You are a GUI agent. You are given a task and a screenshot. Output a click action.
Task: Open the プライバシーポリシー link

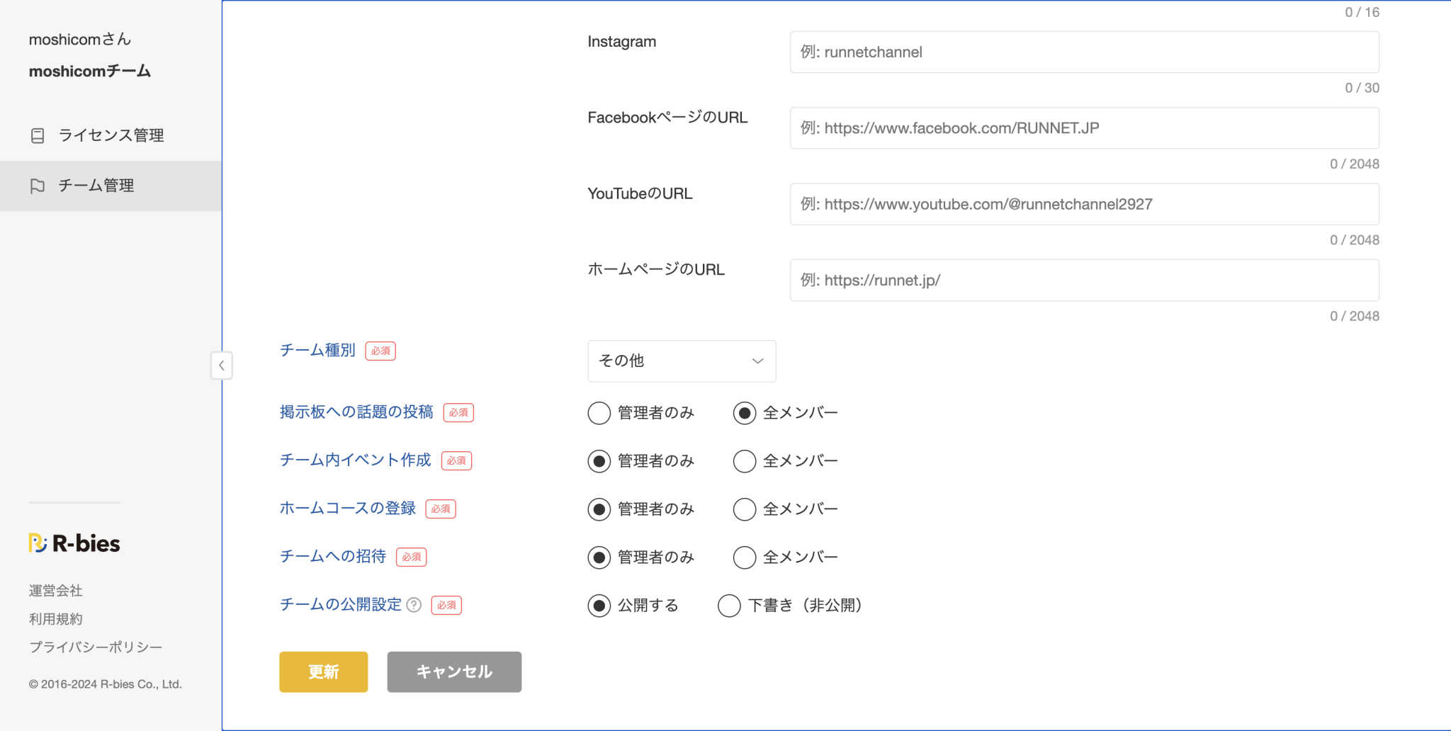click(x=96, y=647)
